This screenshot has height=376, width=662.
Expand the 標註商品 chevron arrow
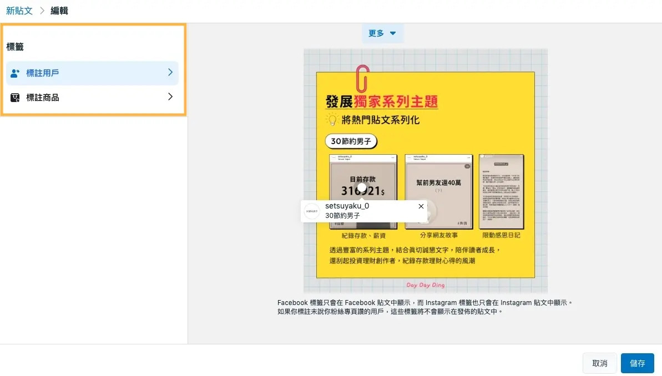click(170, 97)
